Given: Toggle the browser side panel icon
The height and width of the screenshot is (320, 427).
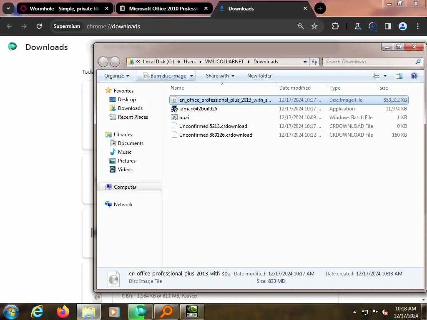Looking at the screenshot, I should pos(387,26).
